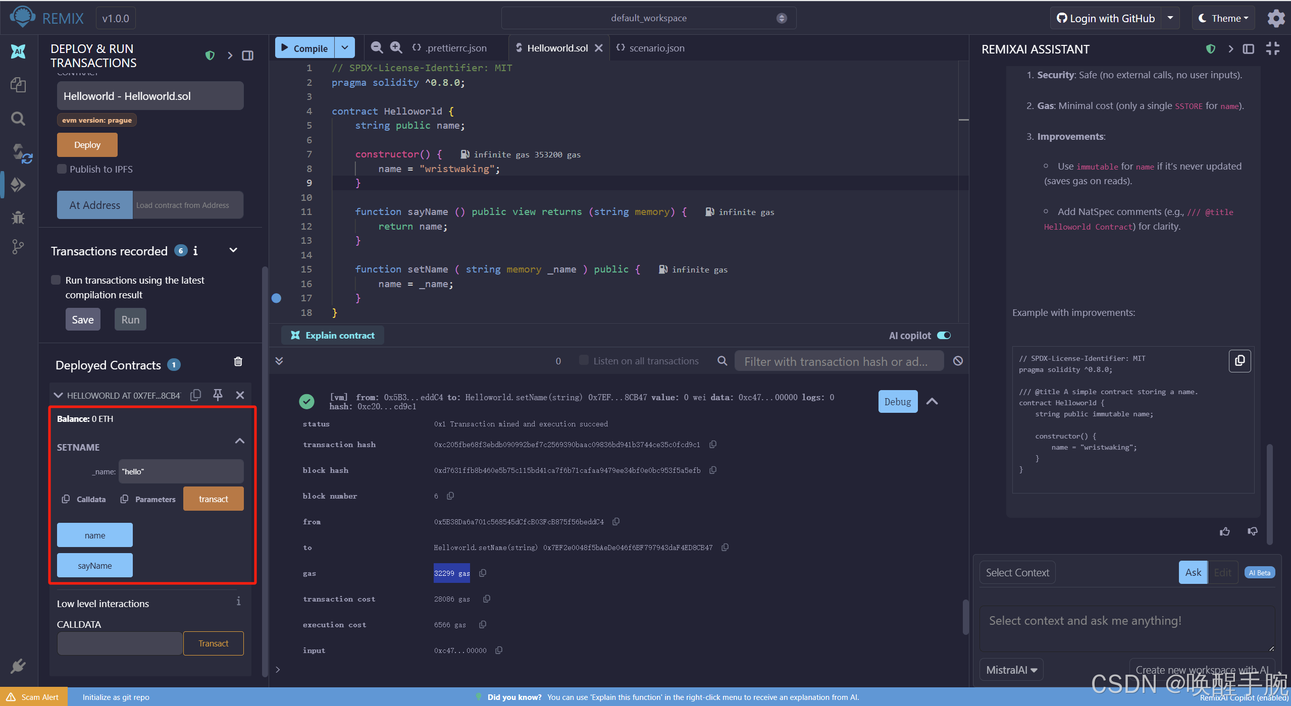Toggle the AI copilot switch
Viewport: 1291px width, 706px height.
943,336
